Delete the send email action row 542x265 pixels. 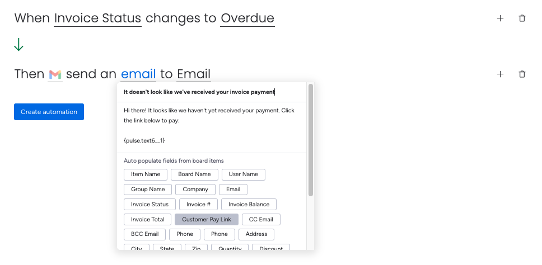[522, 74]
